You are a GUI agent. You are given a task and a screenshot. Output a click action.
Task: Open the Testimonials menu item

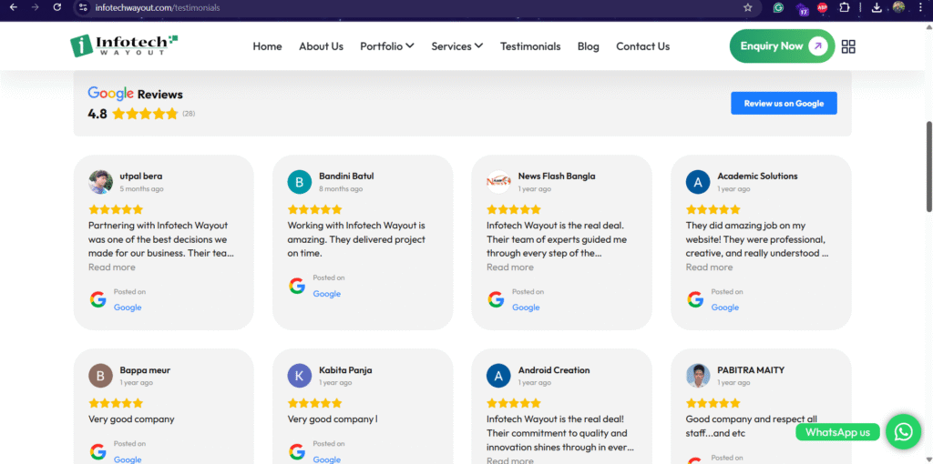pos(530,46)
